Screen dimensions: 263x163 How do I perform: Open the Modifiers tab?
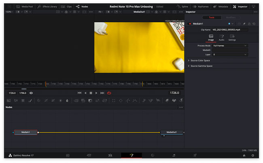(231, 17)
